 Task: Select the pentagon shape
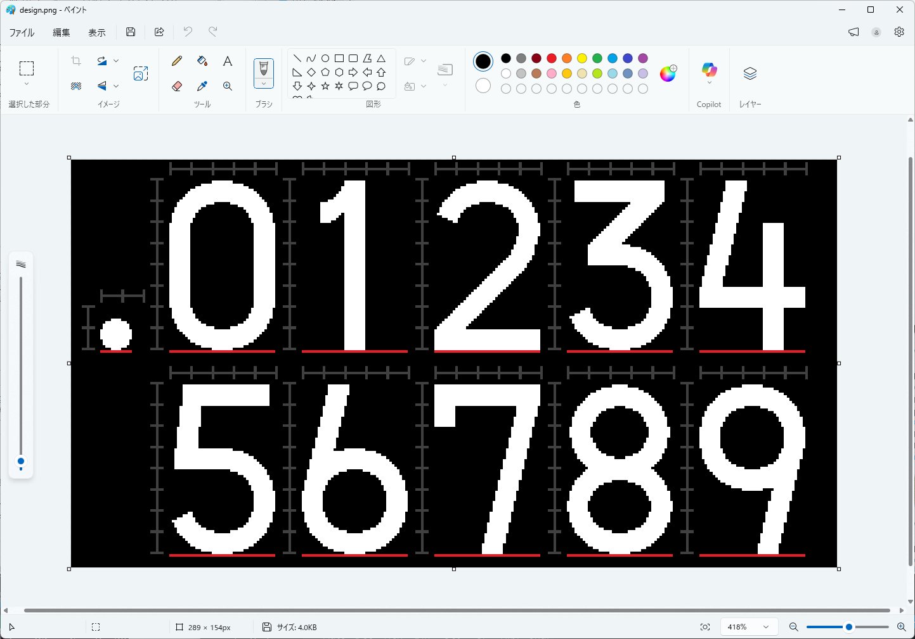click(325, 72)
